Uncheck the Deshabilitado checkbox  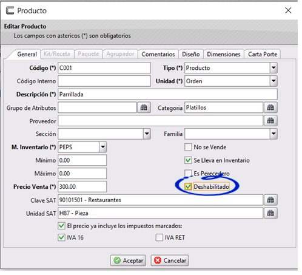click(x=188, y=186)
